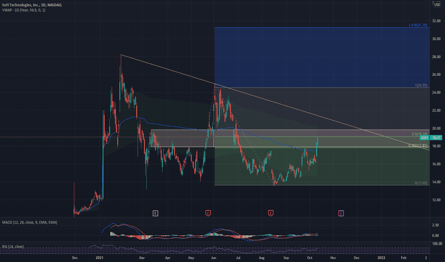Open the USD currency selector
The height and width of the screenshot is (262, 445).
pos(437,5)
